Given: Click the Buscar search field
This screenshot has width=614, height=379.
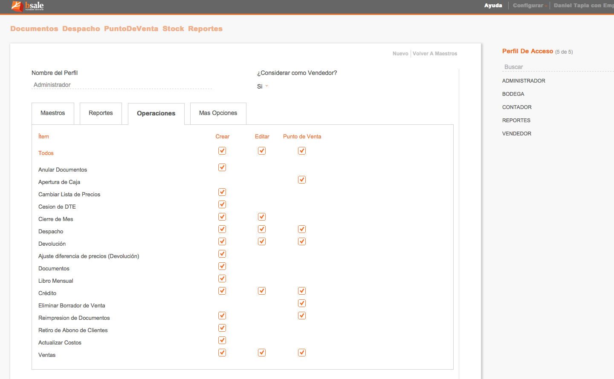Looking at the screenshot, I should pos(554,67).
